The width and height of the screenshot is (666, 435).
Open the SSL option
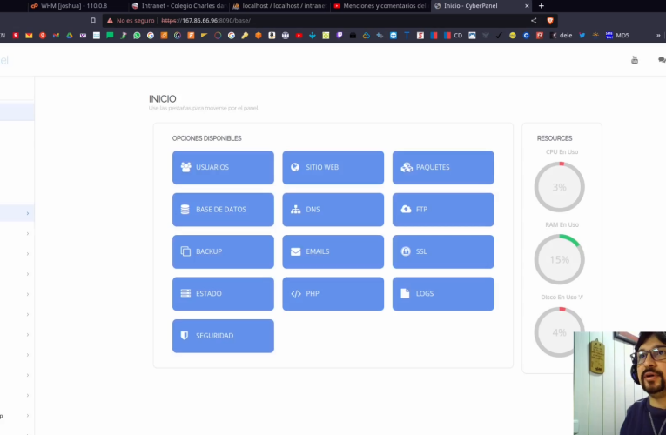(x=443, y=251)
